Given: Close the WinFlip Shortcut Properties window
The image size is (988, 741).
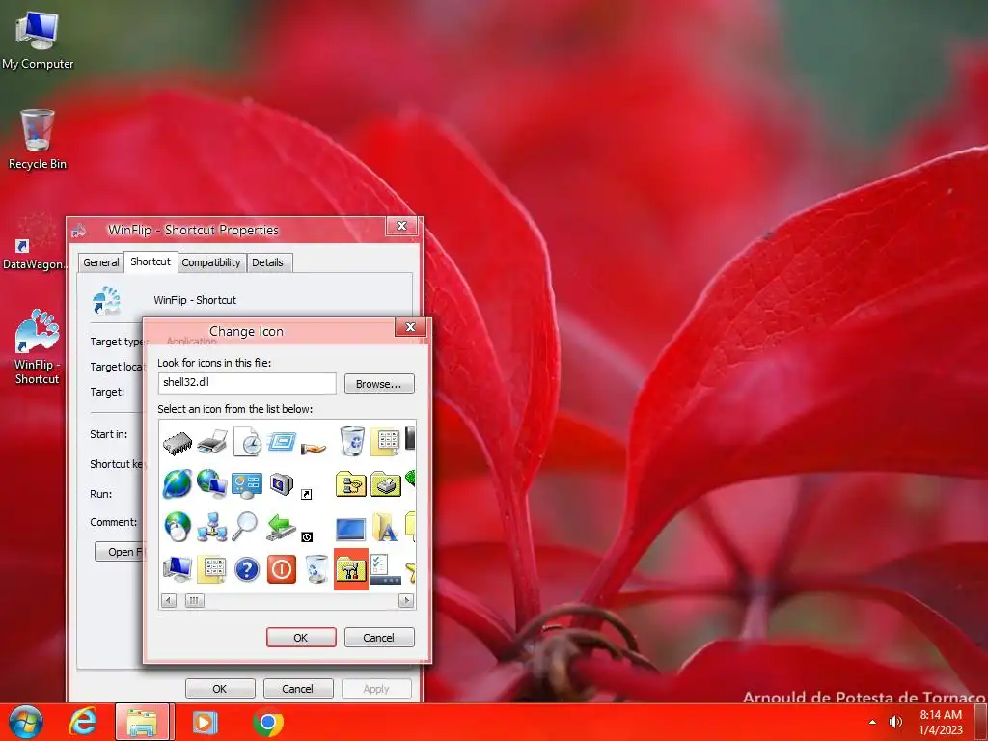Looking at the screenshot, I should click(x=402, y=226).
